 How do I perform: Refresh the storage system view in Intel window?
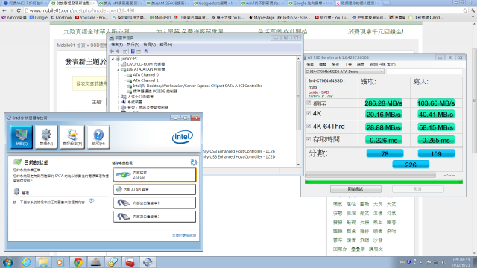click(194, 162)
